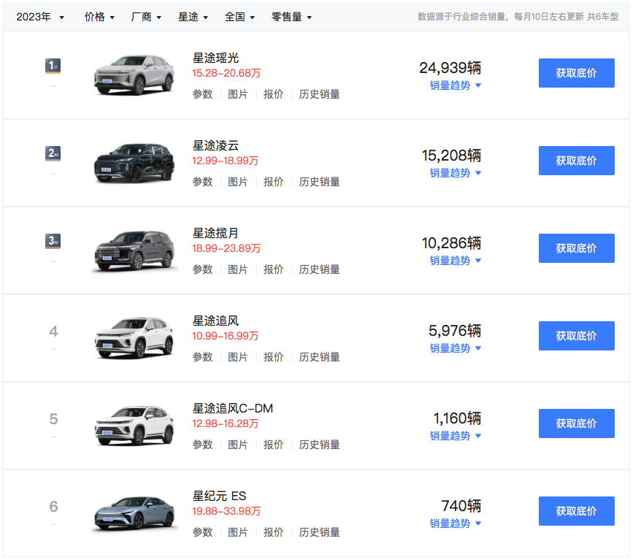This screenshot has width=633, height=560.
Task: Expand the 厂商 manufacturer dropdown
Action: point(146,17)
